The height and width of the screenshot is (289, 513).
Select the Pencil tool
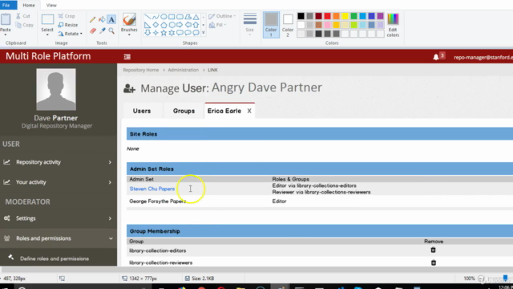point(93,19)
